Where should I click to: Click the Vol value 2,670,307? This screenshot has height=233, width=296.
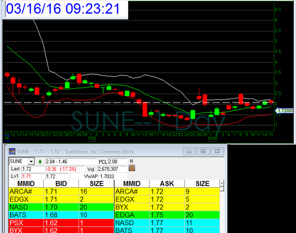pos(112,169)
